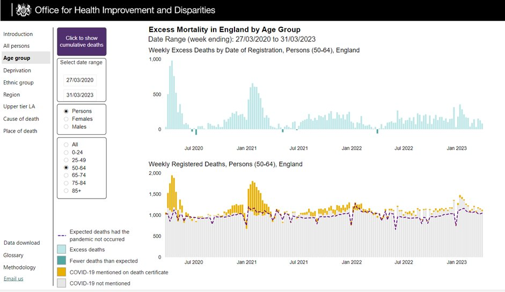Click the dark teal Fewer deaths legend swatch

(x=61, y=260)
